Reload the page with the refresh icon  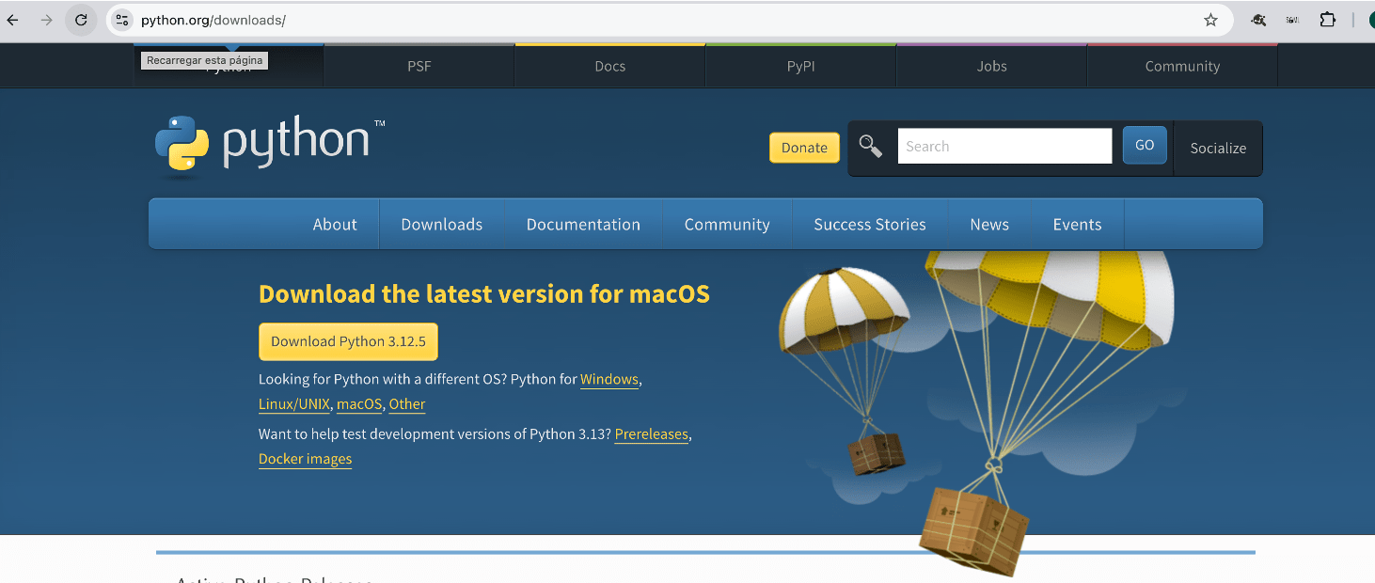[81, 20]
